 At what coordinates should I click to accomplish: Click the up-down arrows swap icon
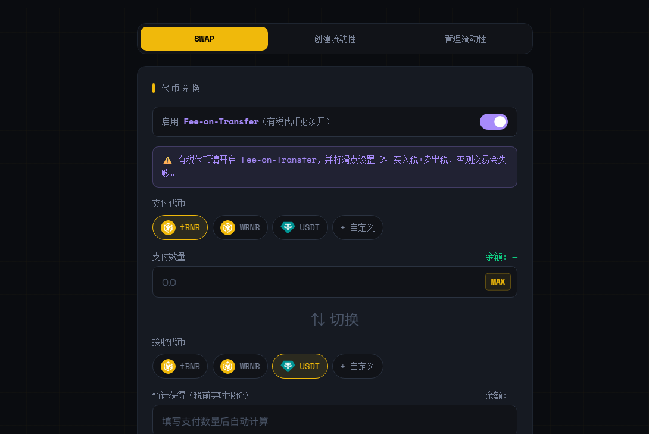pyautogui.click(x=318, y=319)
